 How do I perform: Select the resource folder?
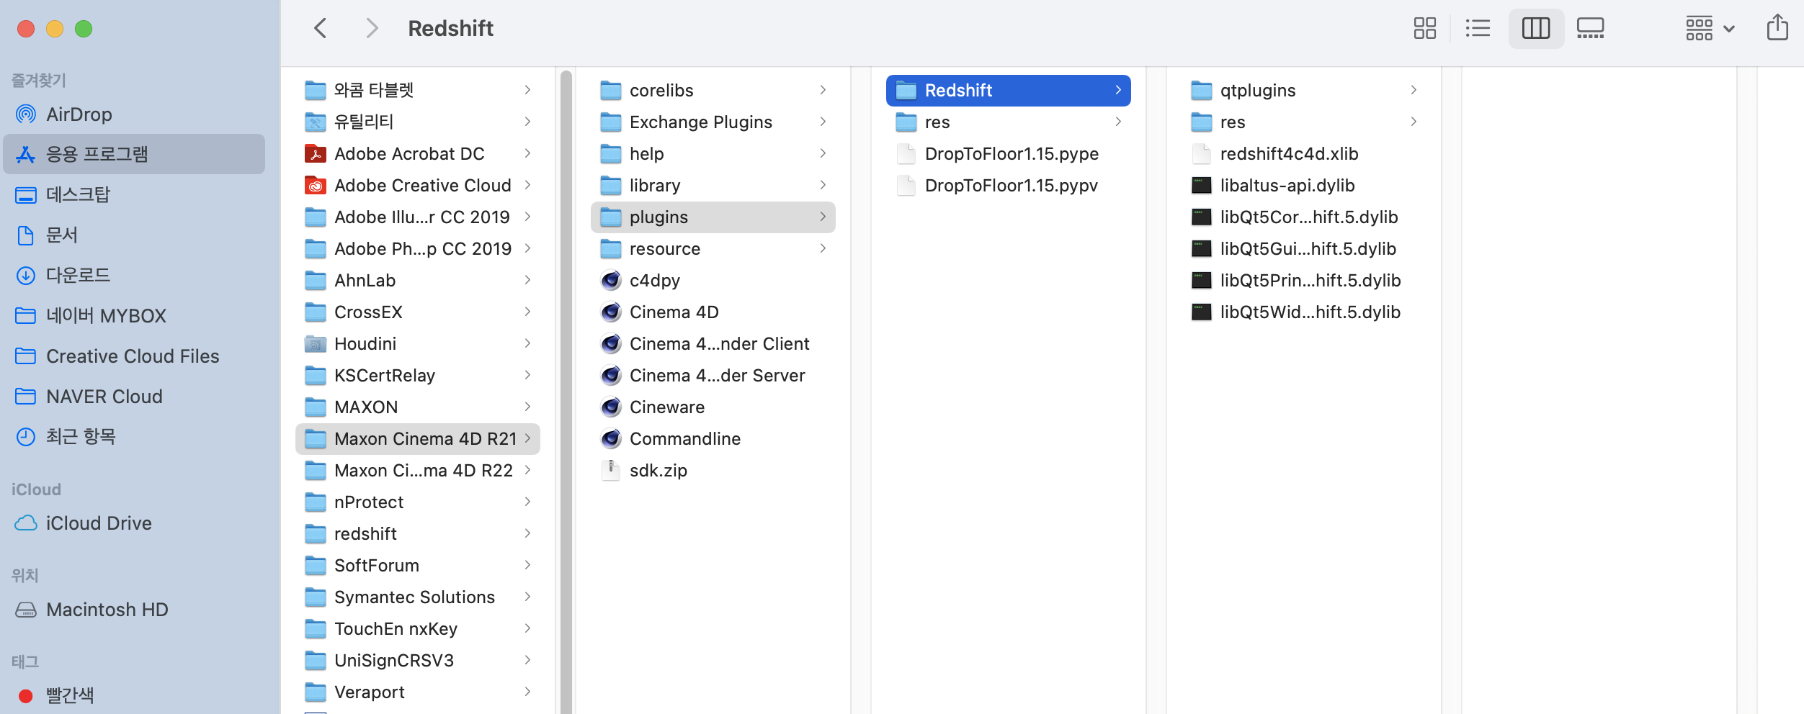coord(713,248)
